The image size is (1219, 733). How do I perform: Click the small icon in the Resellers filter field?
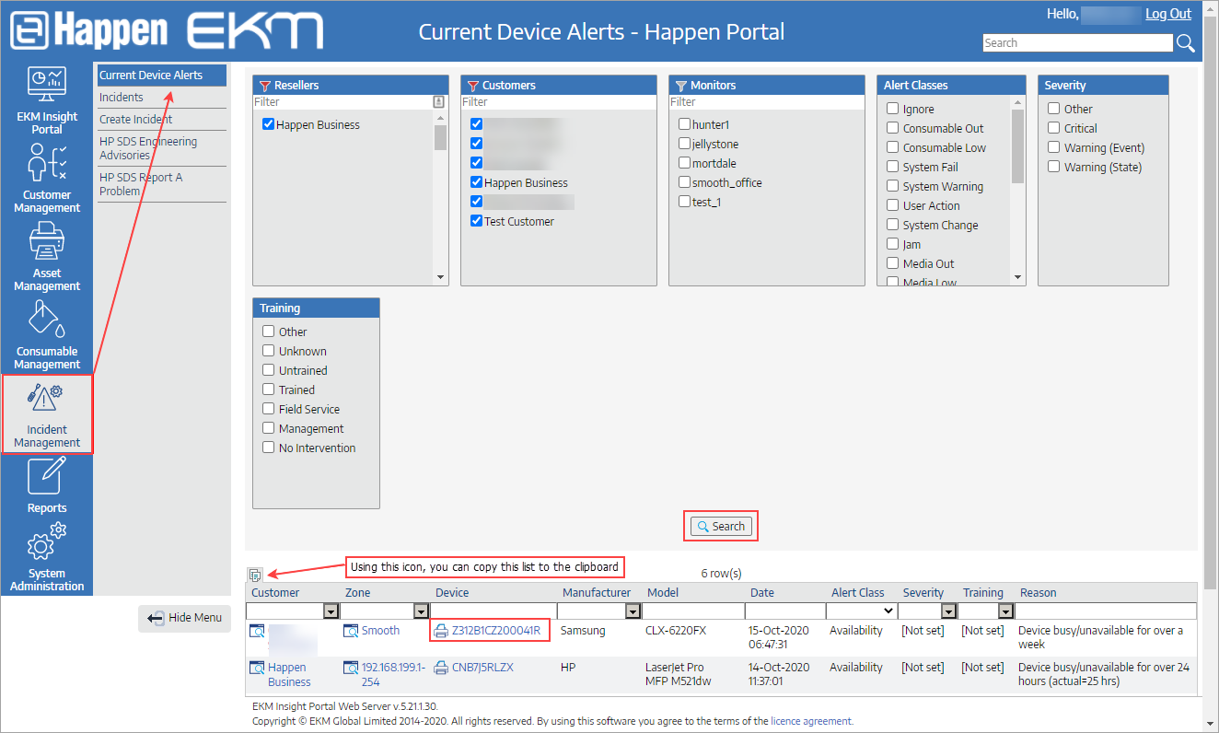439,102
